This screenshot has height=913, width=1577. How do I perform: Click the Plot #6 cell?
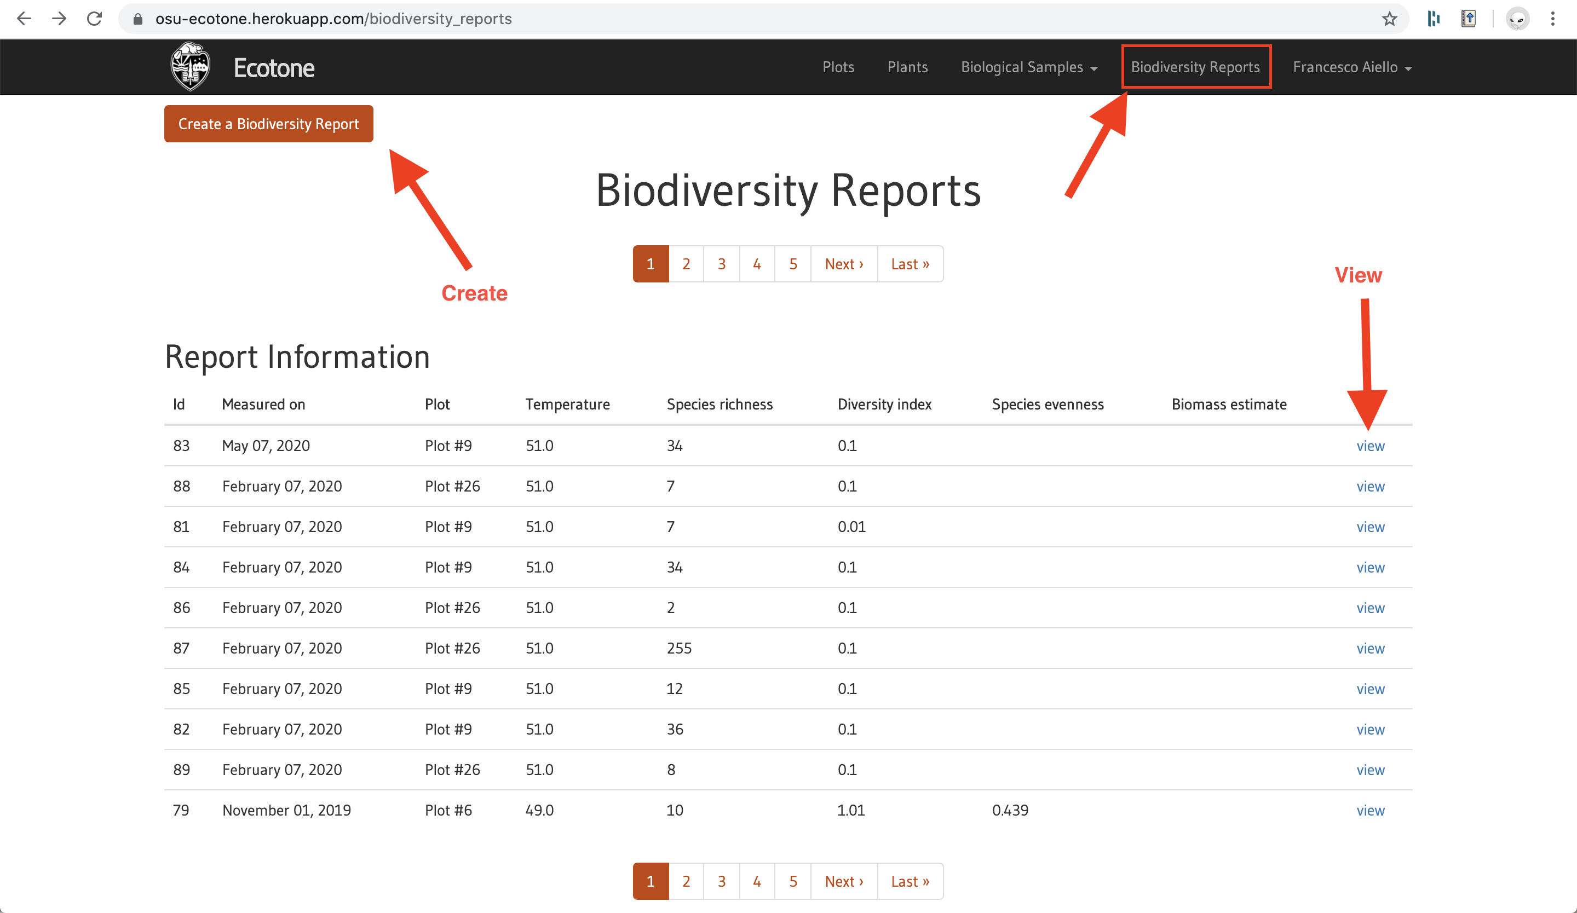448,811
